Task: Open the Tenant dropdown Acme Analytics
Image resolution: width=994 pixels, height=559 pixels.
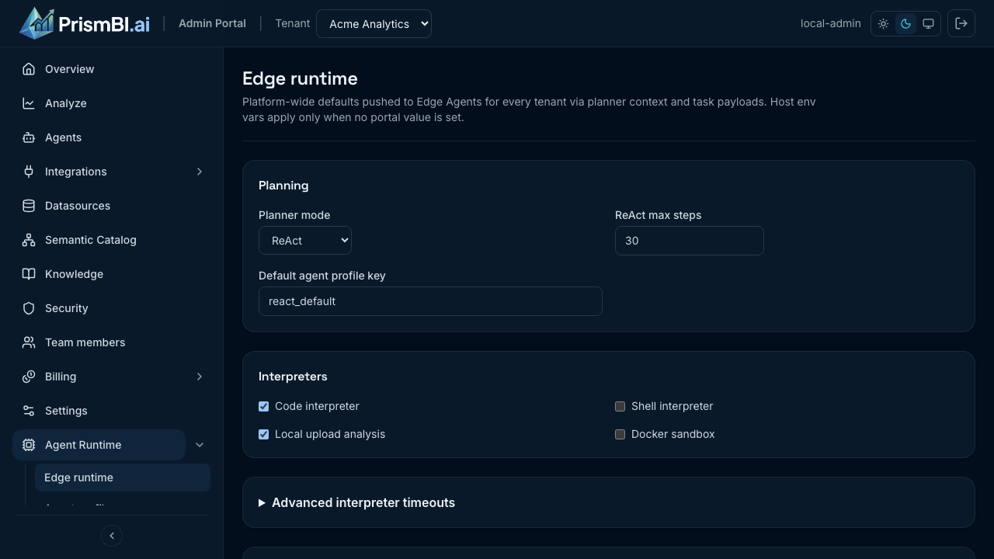Action: point(374,24)
